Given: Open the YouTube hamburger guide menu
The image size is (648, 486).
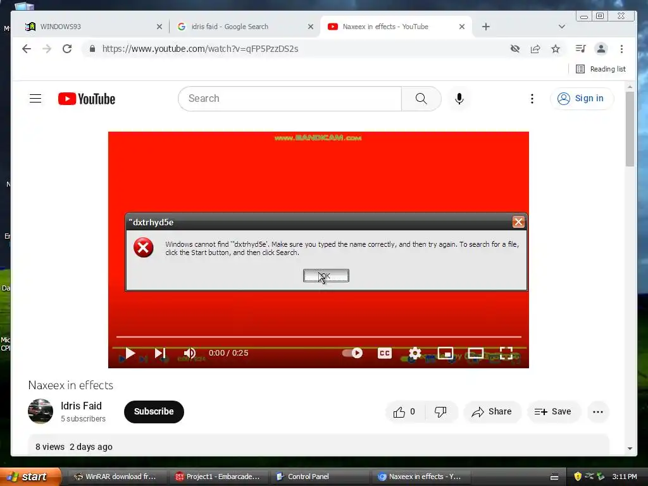Looking at the screenshot, I should click(x=35, y=98).
